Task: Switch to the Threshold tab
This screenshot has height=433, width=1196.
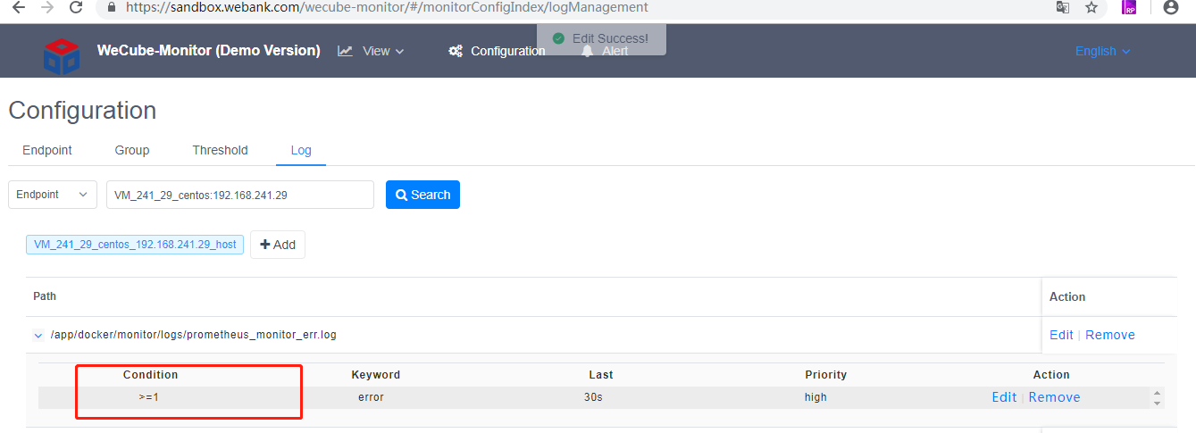Action: 220,150
